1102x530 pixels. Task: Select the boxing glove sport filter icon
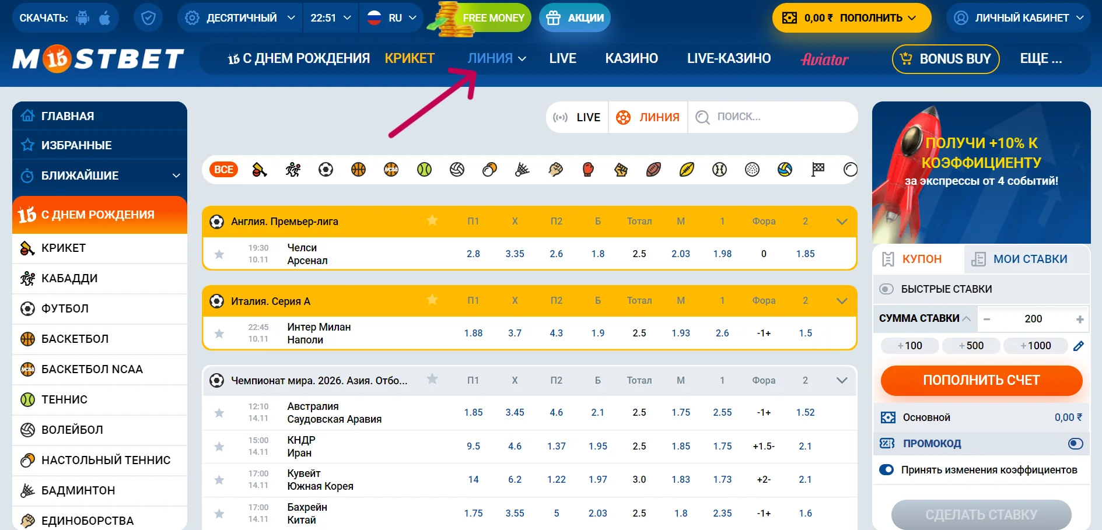[588, 170]
